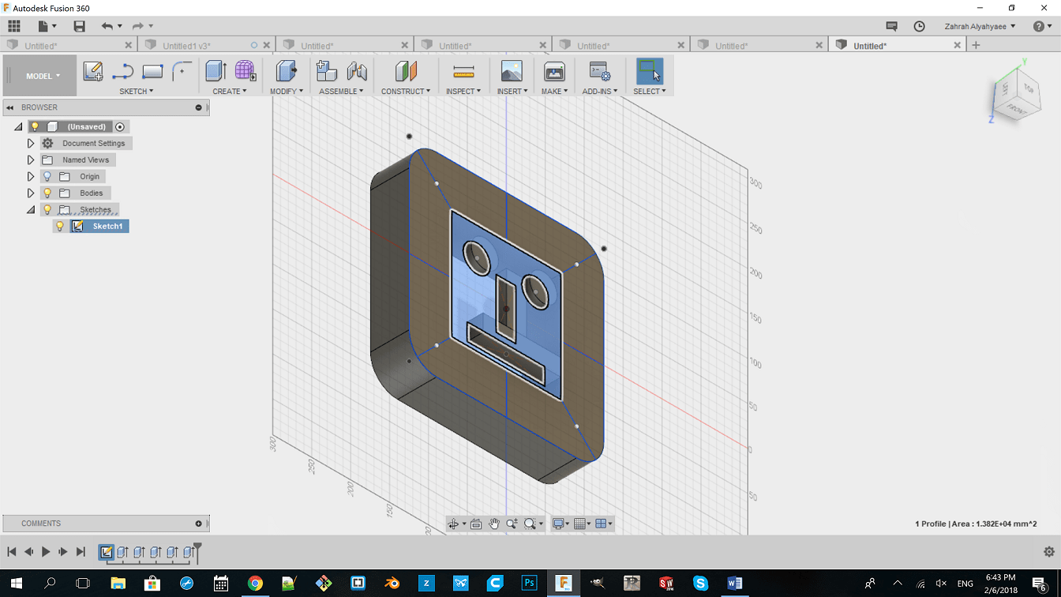Click the TOP face of the ViewCube
This screenshot has width=1061, height=597.
1028,88
